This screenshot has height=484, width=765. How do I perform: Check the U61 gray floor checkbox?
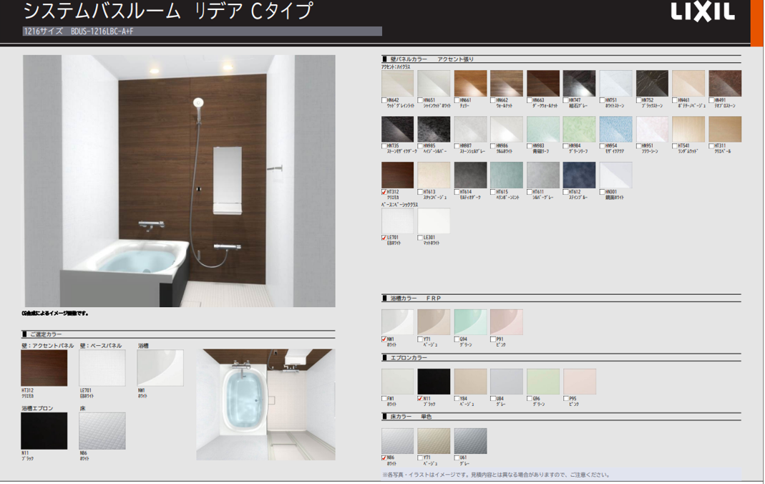457,458
